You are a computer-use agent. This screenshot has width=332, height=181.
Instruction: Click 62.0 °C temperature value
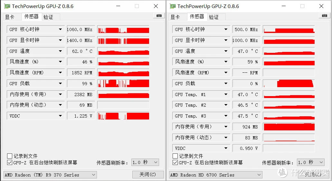click(x=81, y=51)
